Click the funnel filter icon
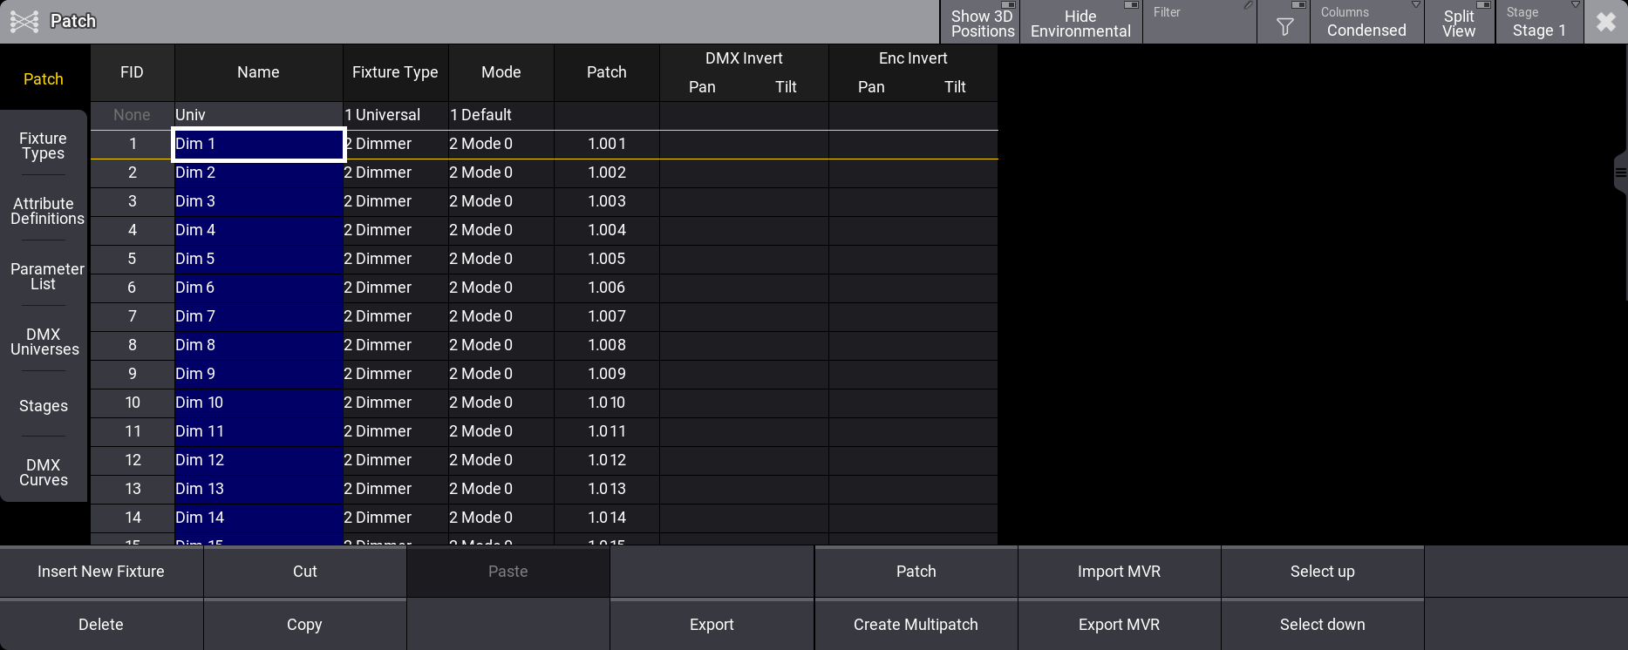Screen dimensions: 1628x650 pyautogui.click(x=1284, y=26)
